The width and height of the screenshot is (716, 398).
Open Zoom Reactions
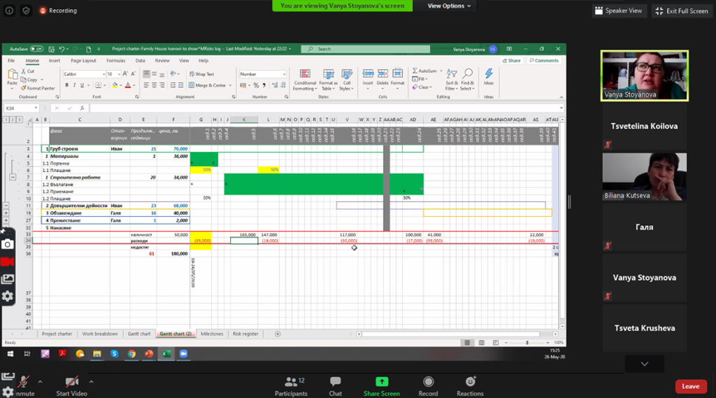point(470,386)
